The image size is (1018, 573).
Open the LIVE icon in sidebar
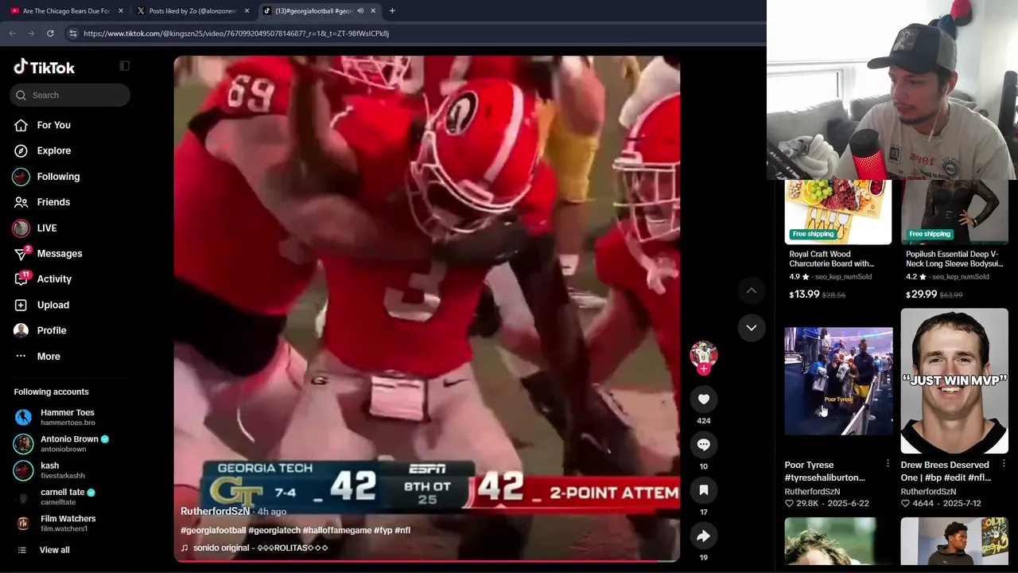(21, 228)
